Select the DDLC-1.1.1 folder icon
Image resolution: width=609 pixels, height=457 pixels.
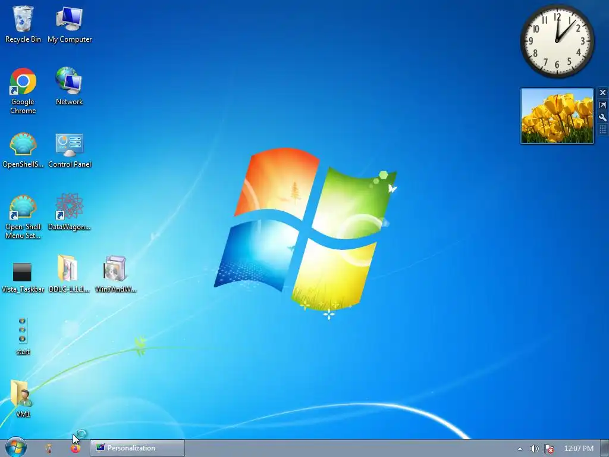click(x=69, y=274)
